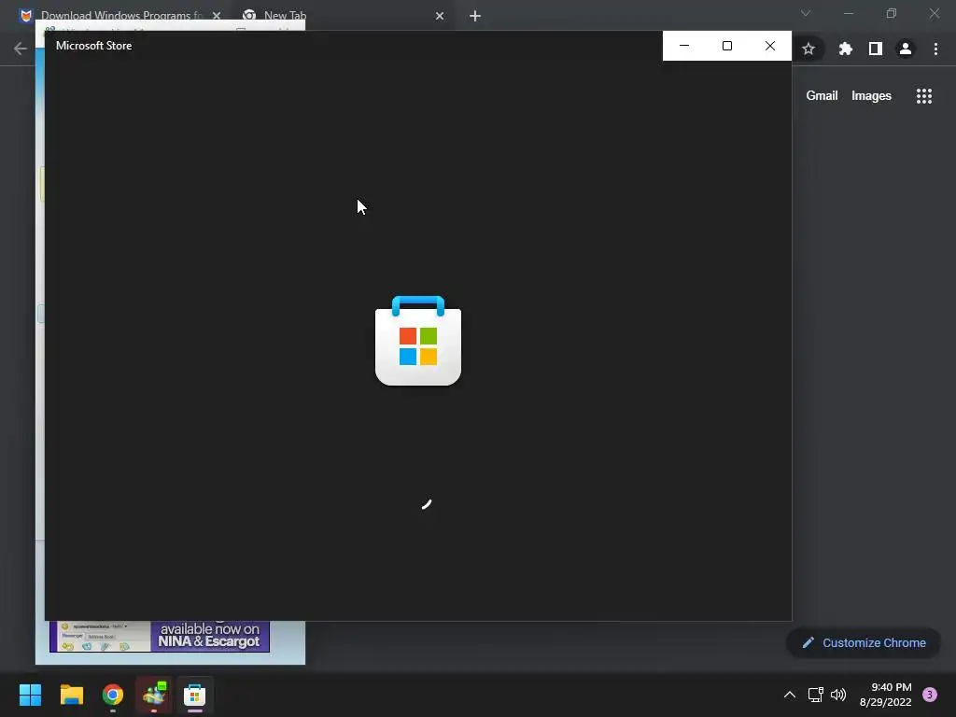956x717 pixels.
Task: Maximize the Microsoft Store window
Action: tap(726, 46)
